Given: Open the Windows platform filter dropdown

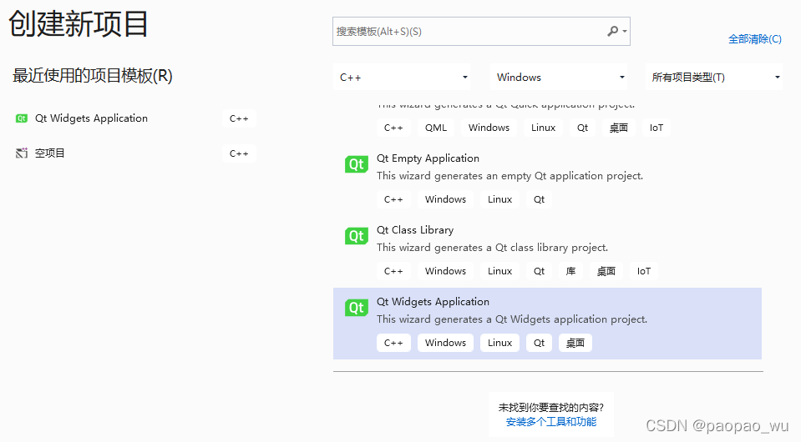Looking at the screenshot, I should click(559, 77).
